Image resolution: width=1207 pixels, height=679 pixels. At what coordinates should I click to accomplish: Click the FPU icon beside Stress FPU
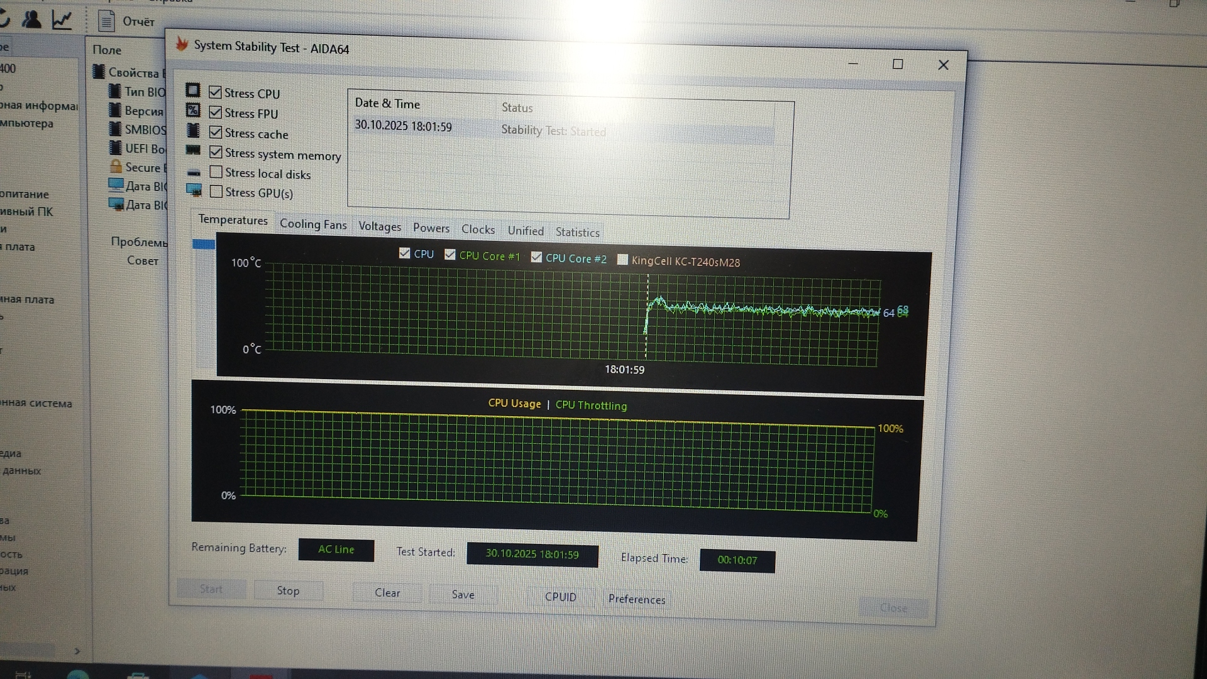pos(193,111)
